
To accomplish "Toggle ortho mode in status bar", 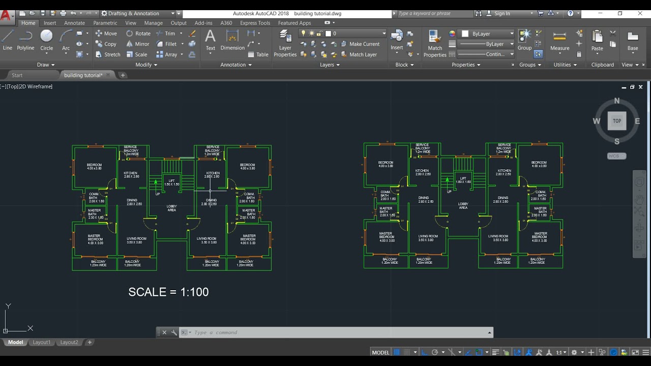I will [x=424, y=352].
